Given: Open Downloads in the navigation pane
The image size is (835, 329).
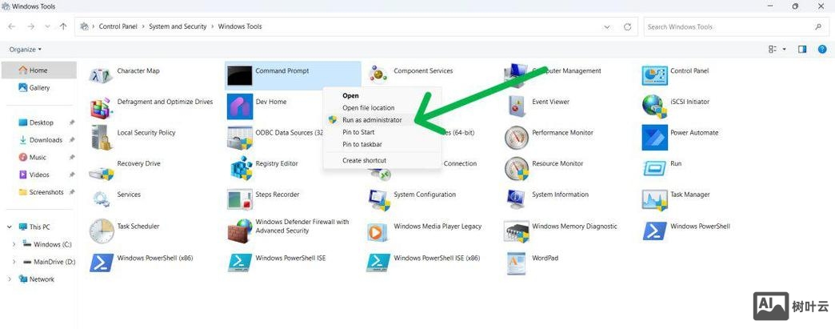Looking at the screenshot, I should [x=46, y=140].
